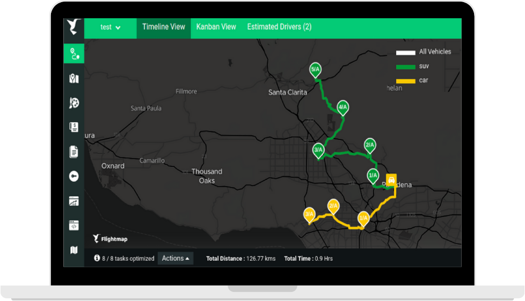Click the All Vehicles legend label

(435, 52)
